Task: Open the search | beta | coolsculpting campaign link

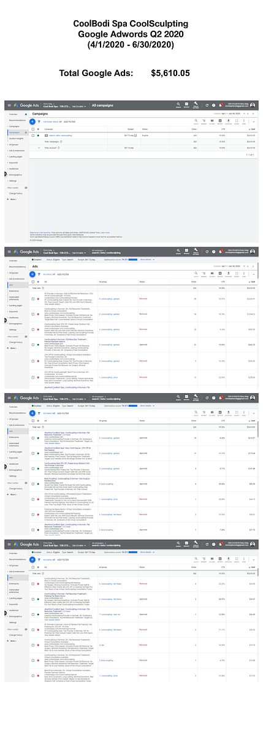Action: coord(58,134)
